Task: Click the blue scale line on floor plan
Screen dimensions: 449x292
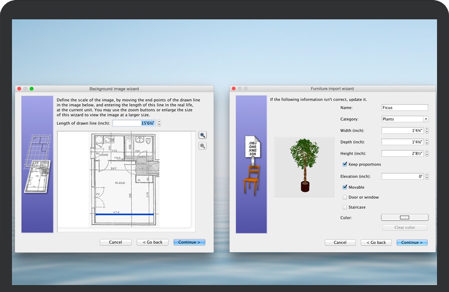Action: 124,214
